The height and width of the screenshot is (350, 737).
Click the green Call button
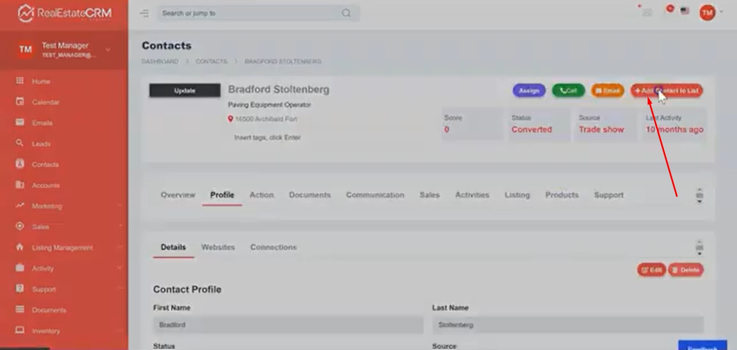click(x=568, y=91)
